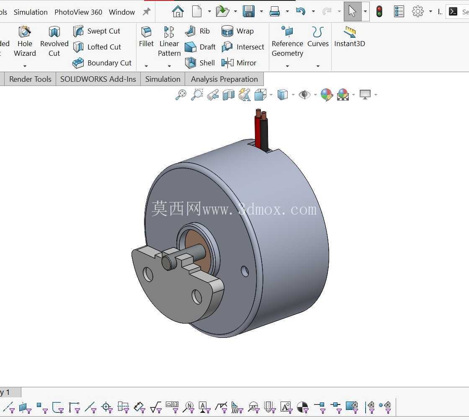Toggle Hide/Show Items eye icon

pyautogui.click(x=304, y=95)
